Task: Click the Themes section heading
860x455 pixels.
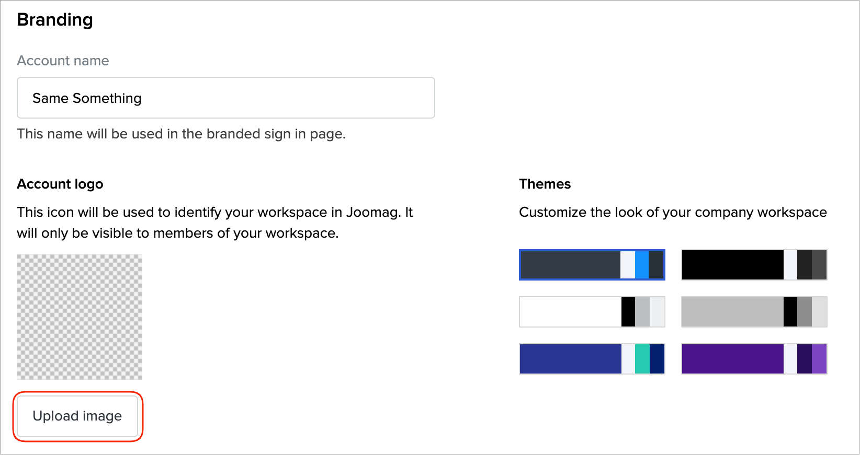Action: click(x=545, y=184)
